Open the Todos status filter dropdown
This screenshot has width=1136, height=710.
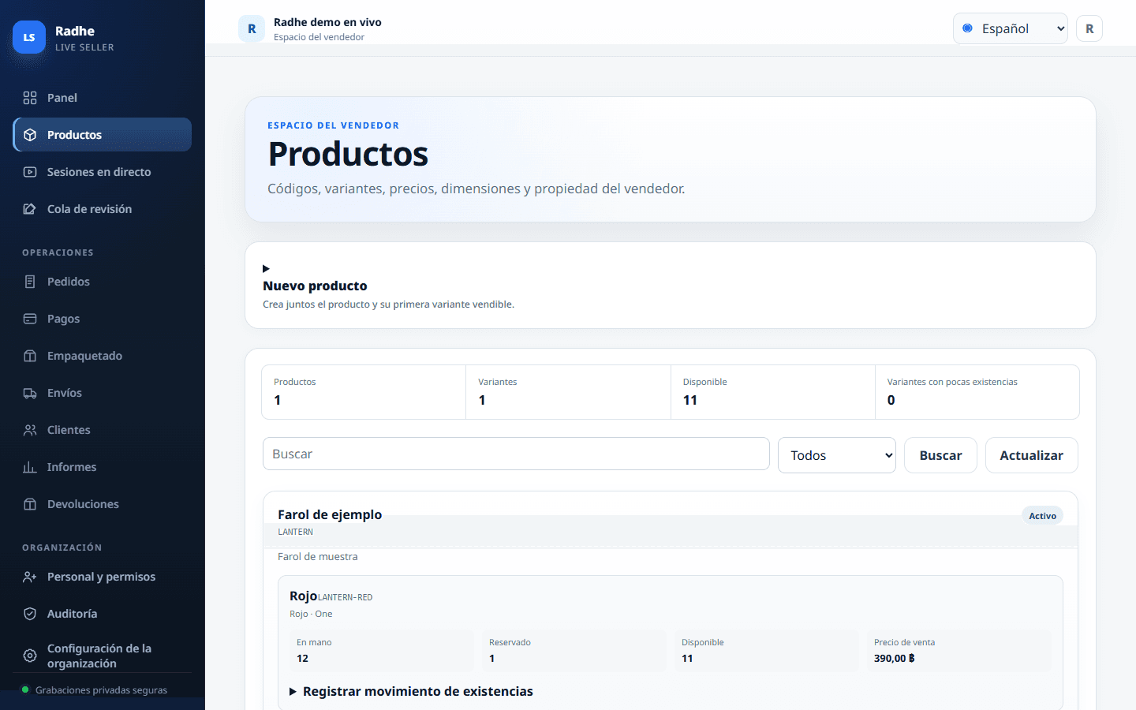837,455
